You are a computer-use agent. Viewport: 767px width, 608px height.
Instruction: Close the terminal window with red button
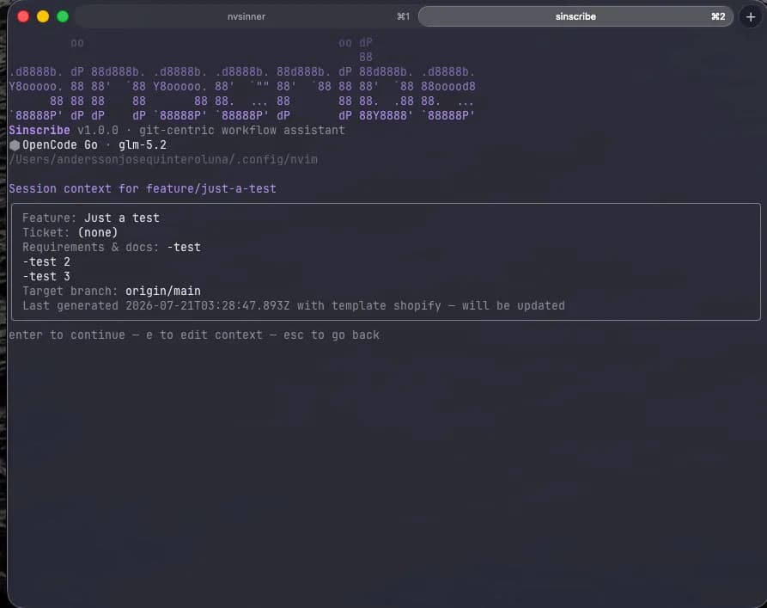point(23,16)
